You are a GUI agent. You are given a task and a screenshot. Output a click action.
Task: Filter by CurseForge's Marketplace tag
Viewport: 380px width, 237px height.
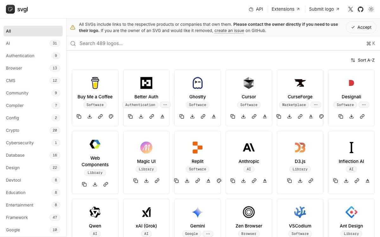pyautogui.click(x=294, y=105)
